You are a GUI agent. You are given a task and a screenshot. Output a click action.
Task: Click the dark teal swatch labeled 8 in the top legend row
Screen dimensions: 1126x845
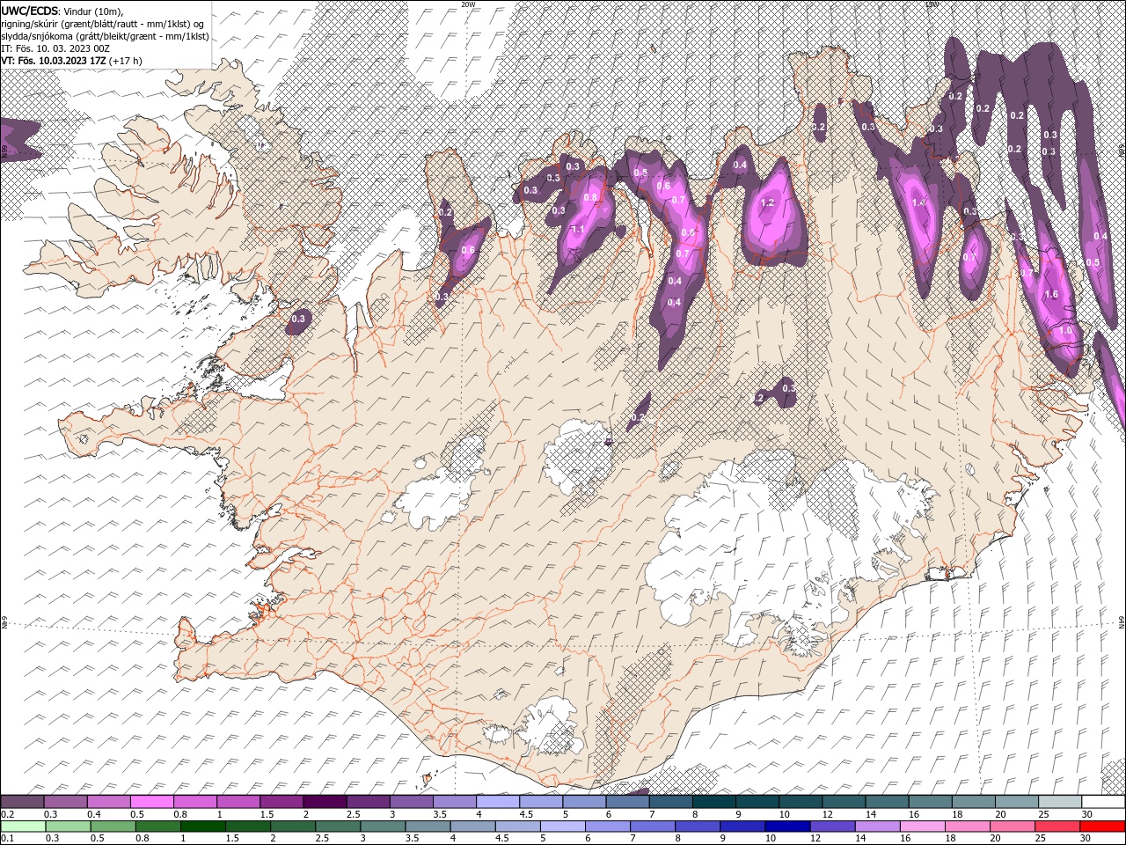point(713,802)
